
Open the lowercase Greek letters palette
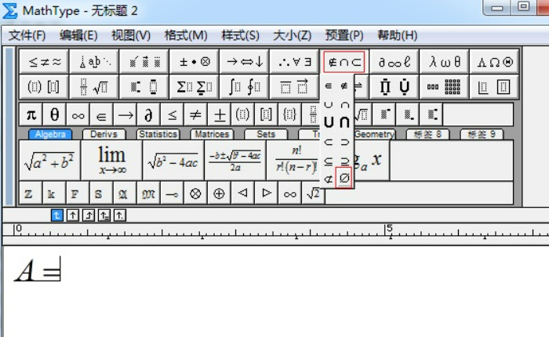point(445,62)
